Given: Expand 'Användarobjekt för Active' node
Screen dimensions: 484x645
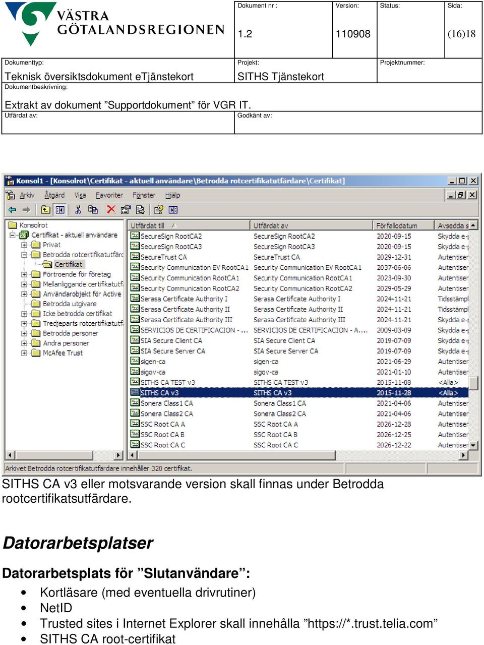Looking at the screenshot, I should click(x=24, y=294).
